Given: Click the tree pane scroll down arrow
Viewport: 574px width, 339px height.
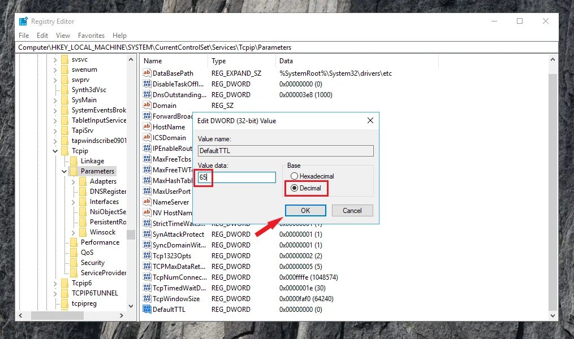Looking at the screenshot, I should 131,306.
